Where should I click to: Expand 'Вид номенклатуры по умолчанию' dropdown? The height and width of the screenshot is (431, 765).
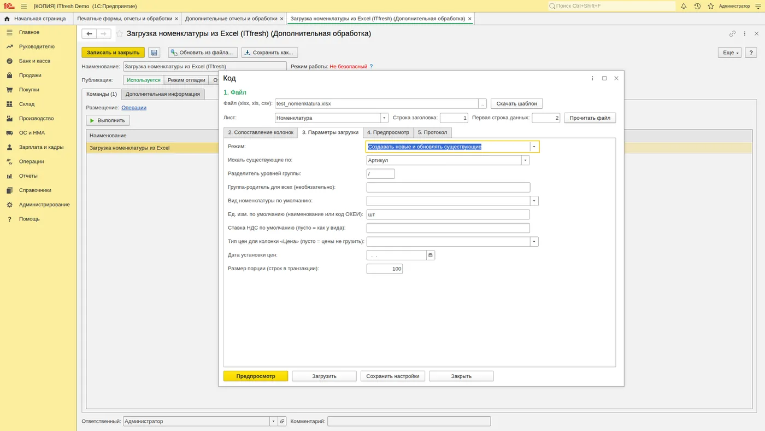534,201
